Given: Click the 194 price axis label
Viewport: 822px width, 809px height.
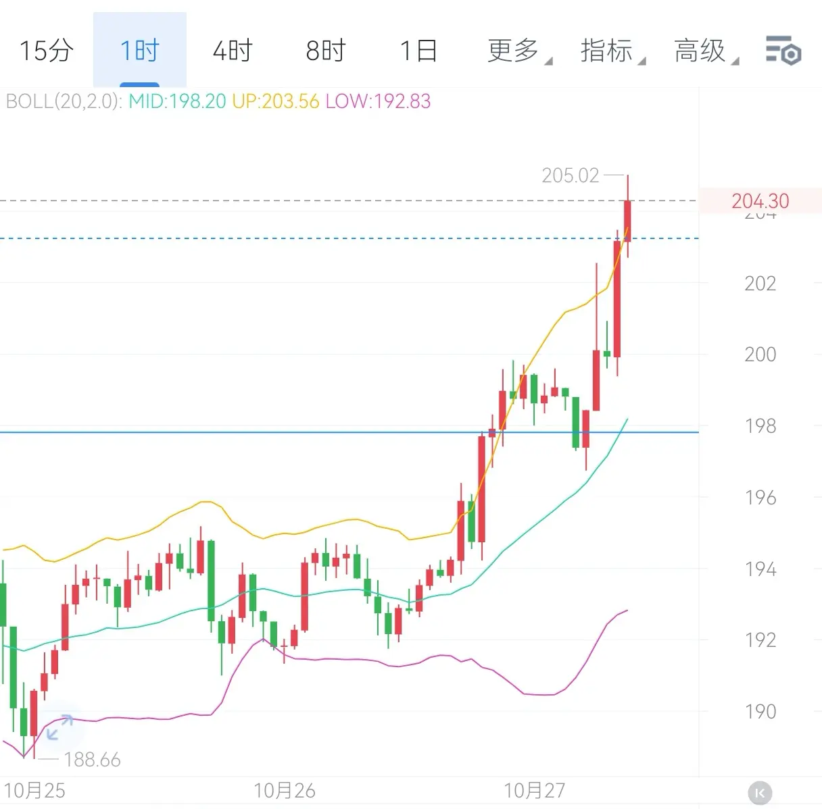Looking at the screenshot, I should pos(760,569).
